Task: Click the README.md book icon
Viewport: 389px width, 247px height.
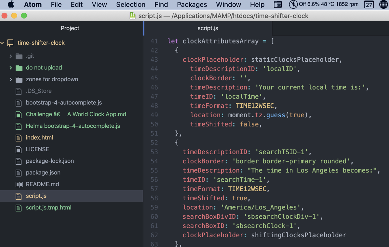Action: tap(19, 184)
